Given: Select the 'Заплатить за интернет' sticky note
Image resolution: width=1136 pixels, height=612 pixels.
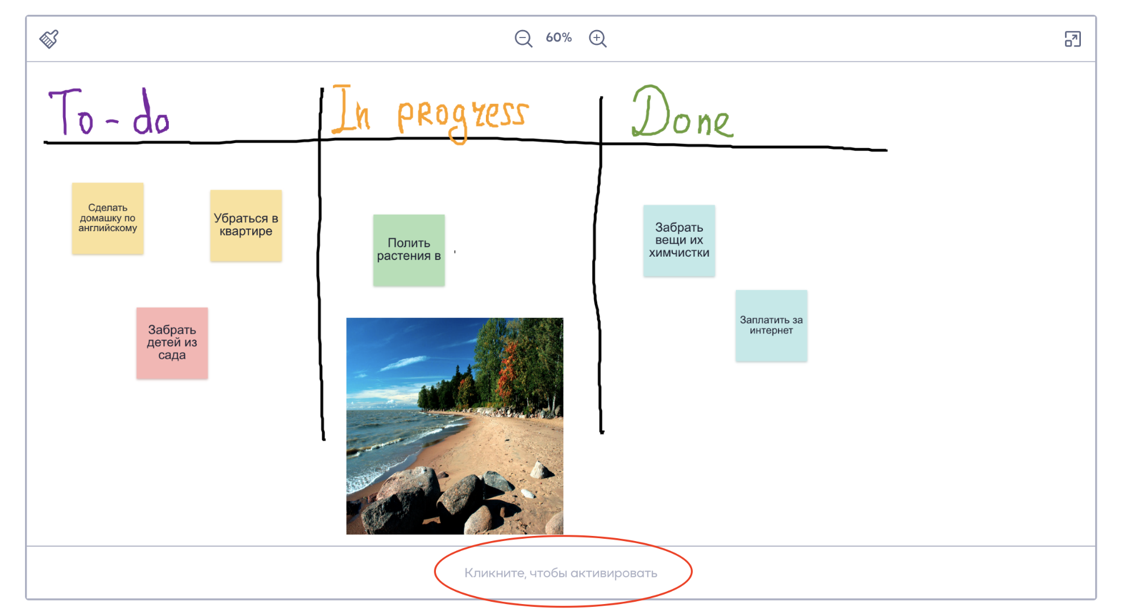Looking at the screenshot, I should [771, 325].
